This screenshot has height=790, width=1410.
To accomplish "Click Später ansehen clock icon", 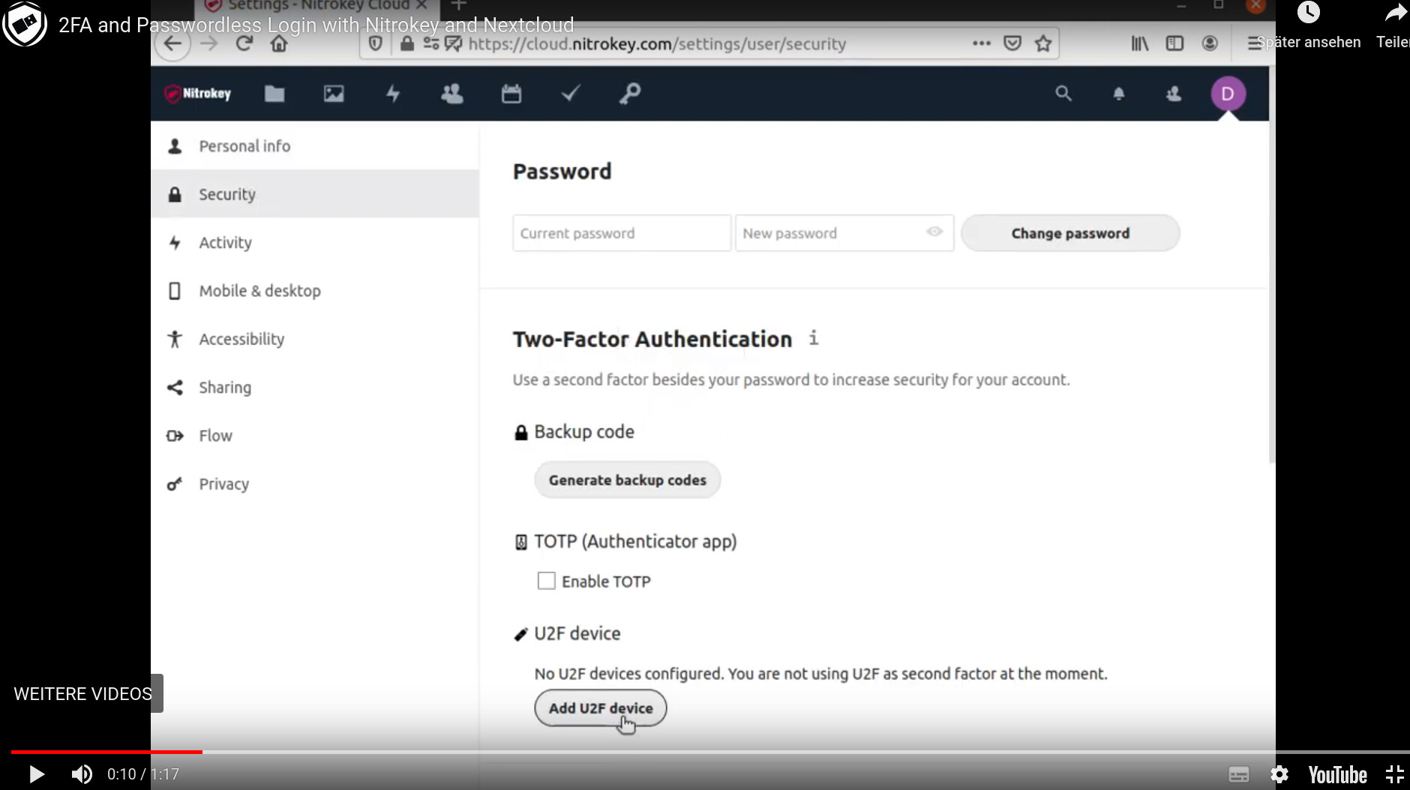I will tap(1309, 13).
